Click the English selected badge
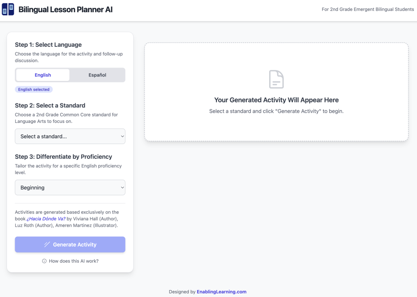 34,90
